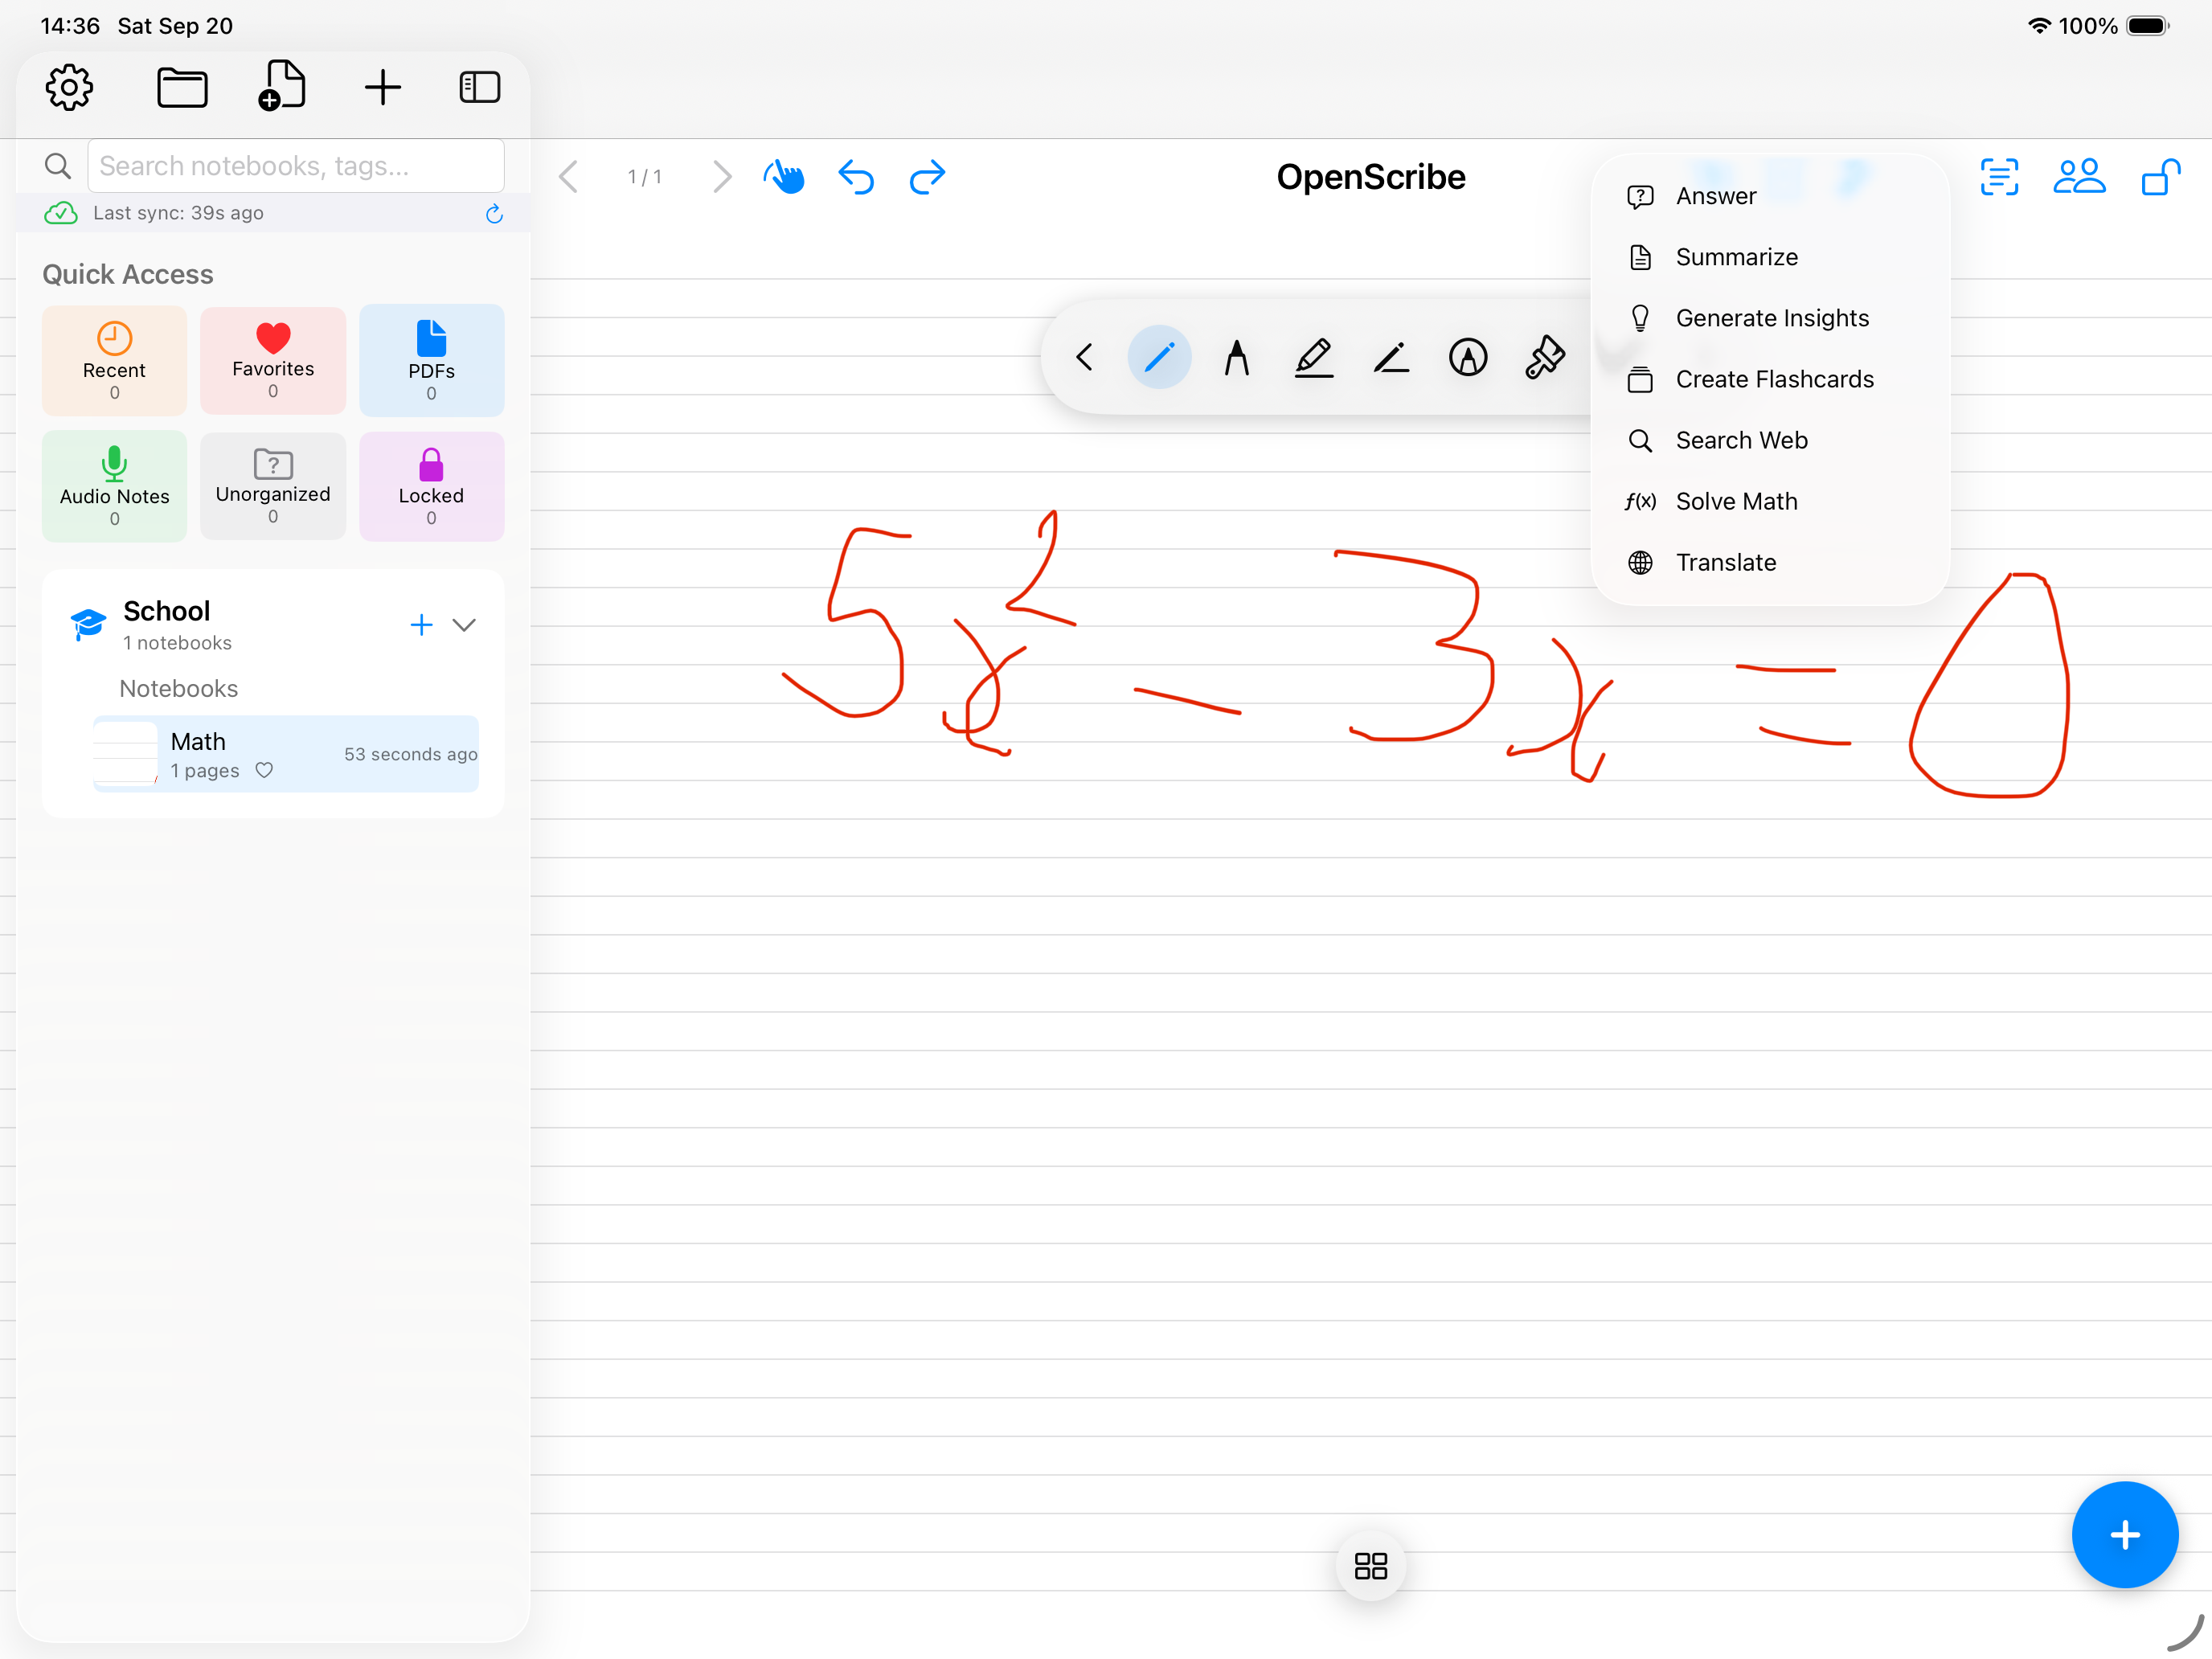Select Solve Math from the AI menu
Viewport: 2212px width, 1659px height.
tap(1737, 501)
